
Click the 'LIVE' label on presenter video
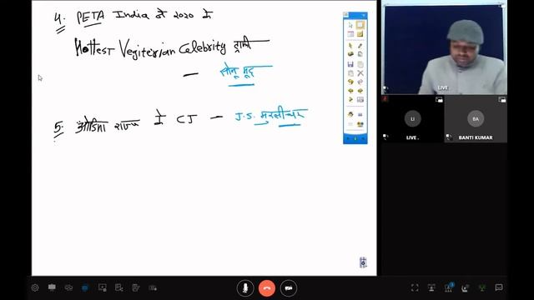point(443,87)
